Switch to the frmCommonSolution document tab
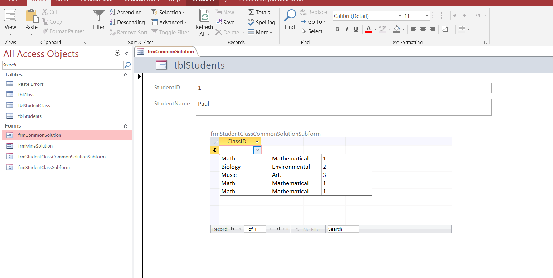The height and width of the screenshot is (278, 553). 170,51
